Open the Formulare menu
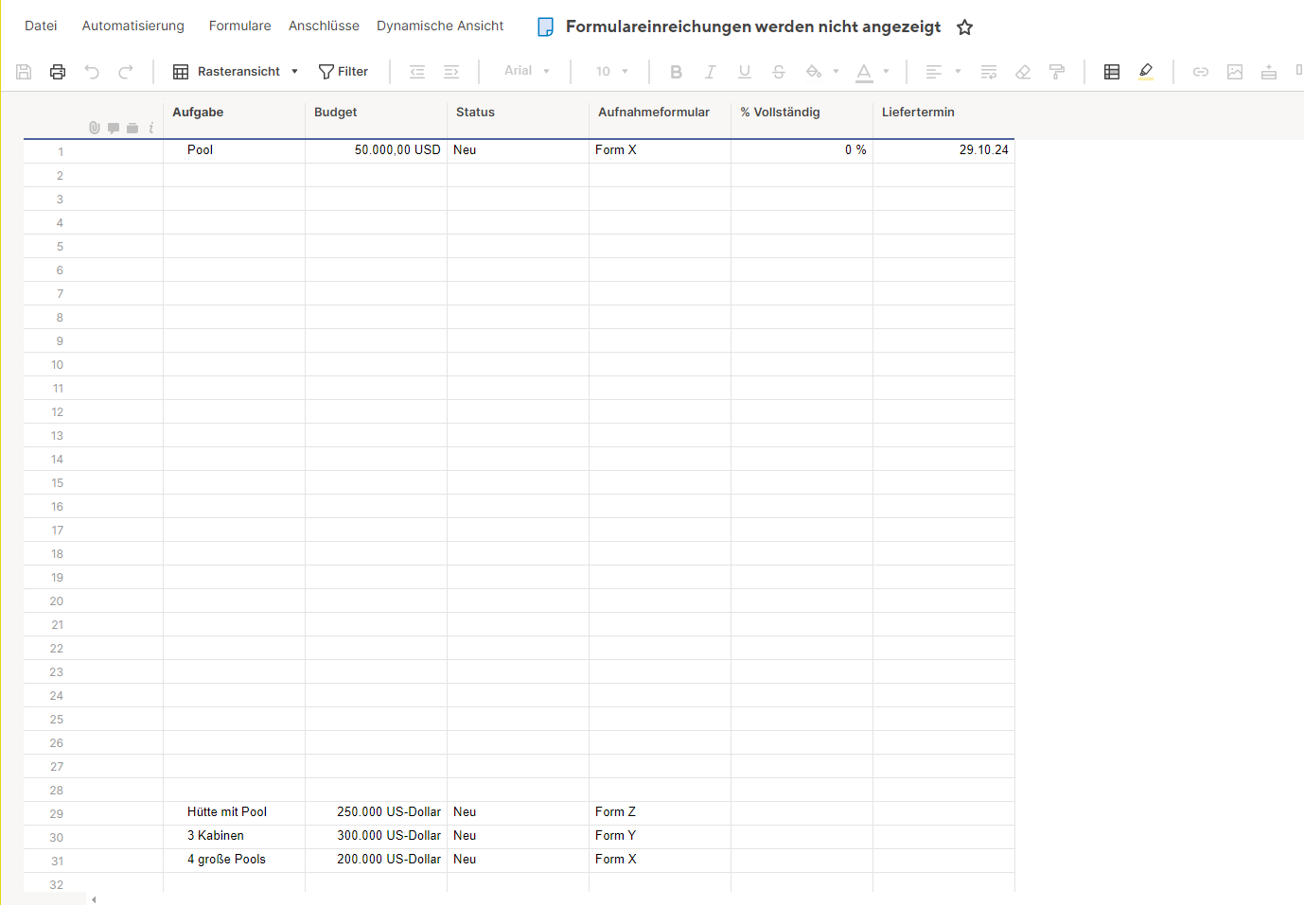The height and width of the screenshot is (905, 1304). pos(240,26)
